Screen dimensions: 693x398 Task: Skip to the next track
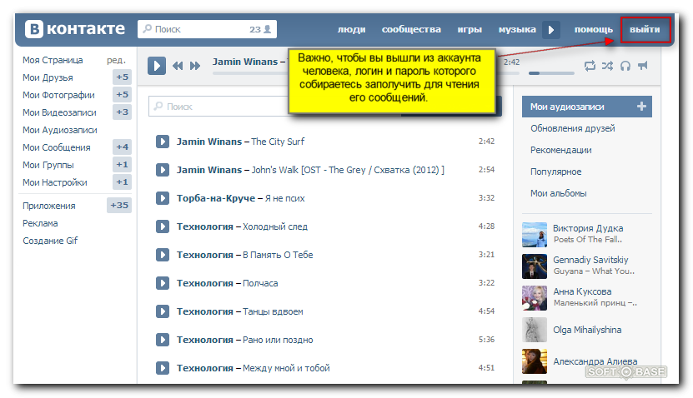pyautogui.click(x=195, y=66)
